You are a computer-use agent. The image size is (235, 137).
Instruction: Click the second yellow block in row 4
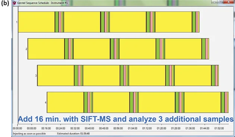[x=111, y=102]
